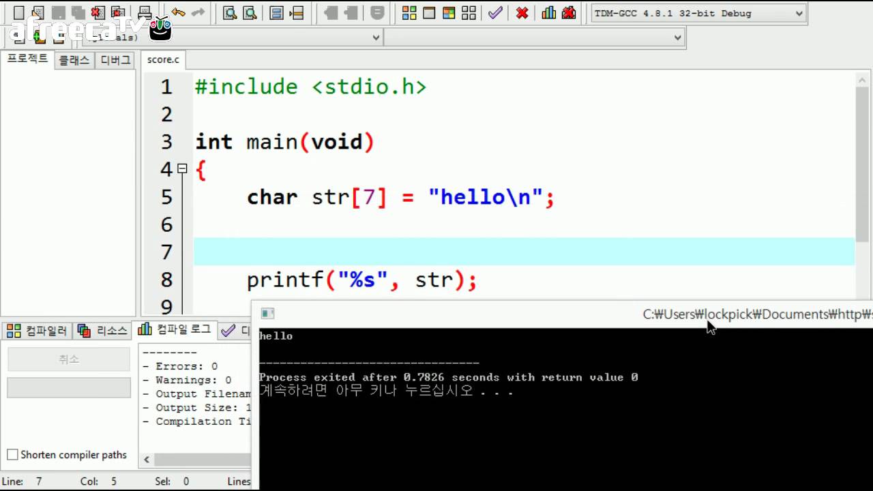Select the score.c editor tab

164,60
